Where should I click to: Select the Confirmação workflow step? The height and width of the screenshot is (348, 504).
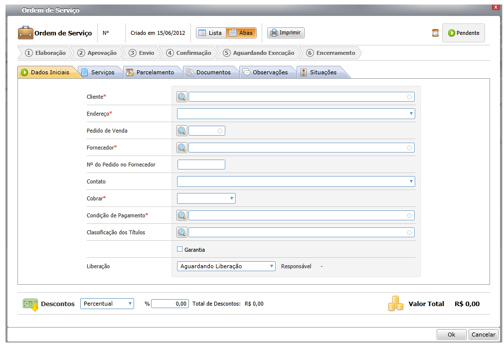click(188, 53)
